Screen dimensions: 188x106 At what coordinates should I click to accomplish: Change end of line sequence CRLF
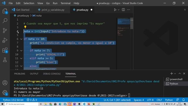(159, 100)
